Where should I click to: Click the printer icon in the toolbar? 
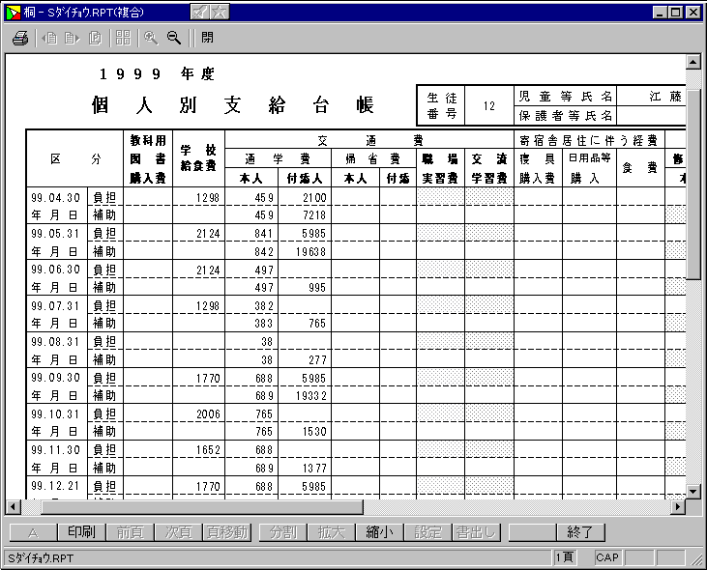tap(20, 38)
